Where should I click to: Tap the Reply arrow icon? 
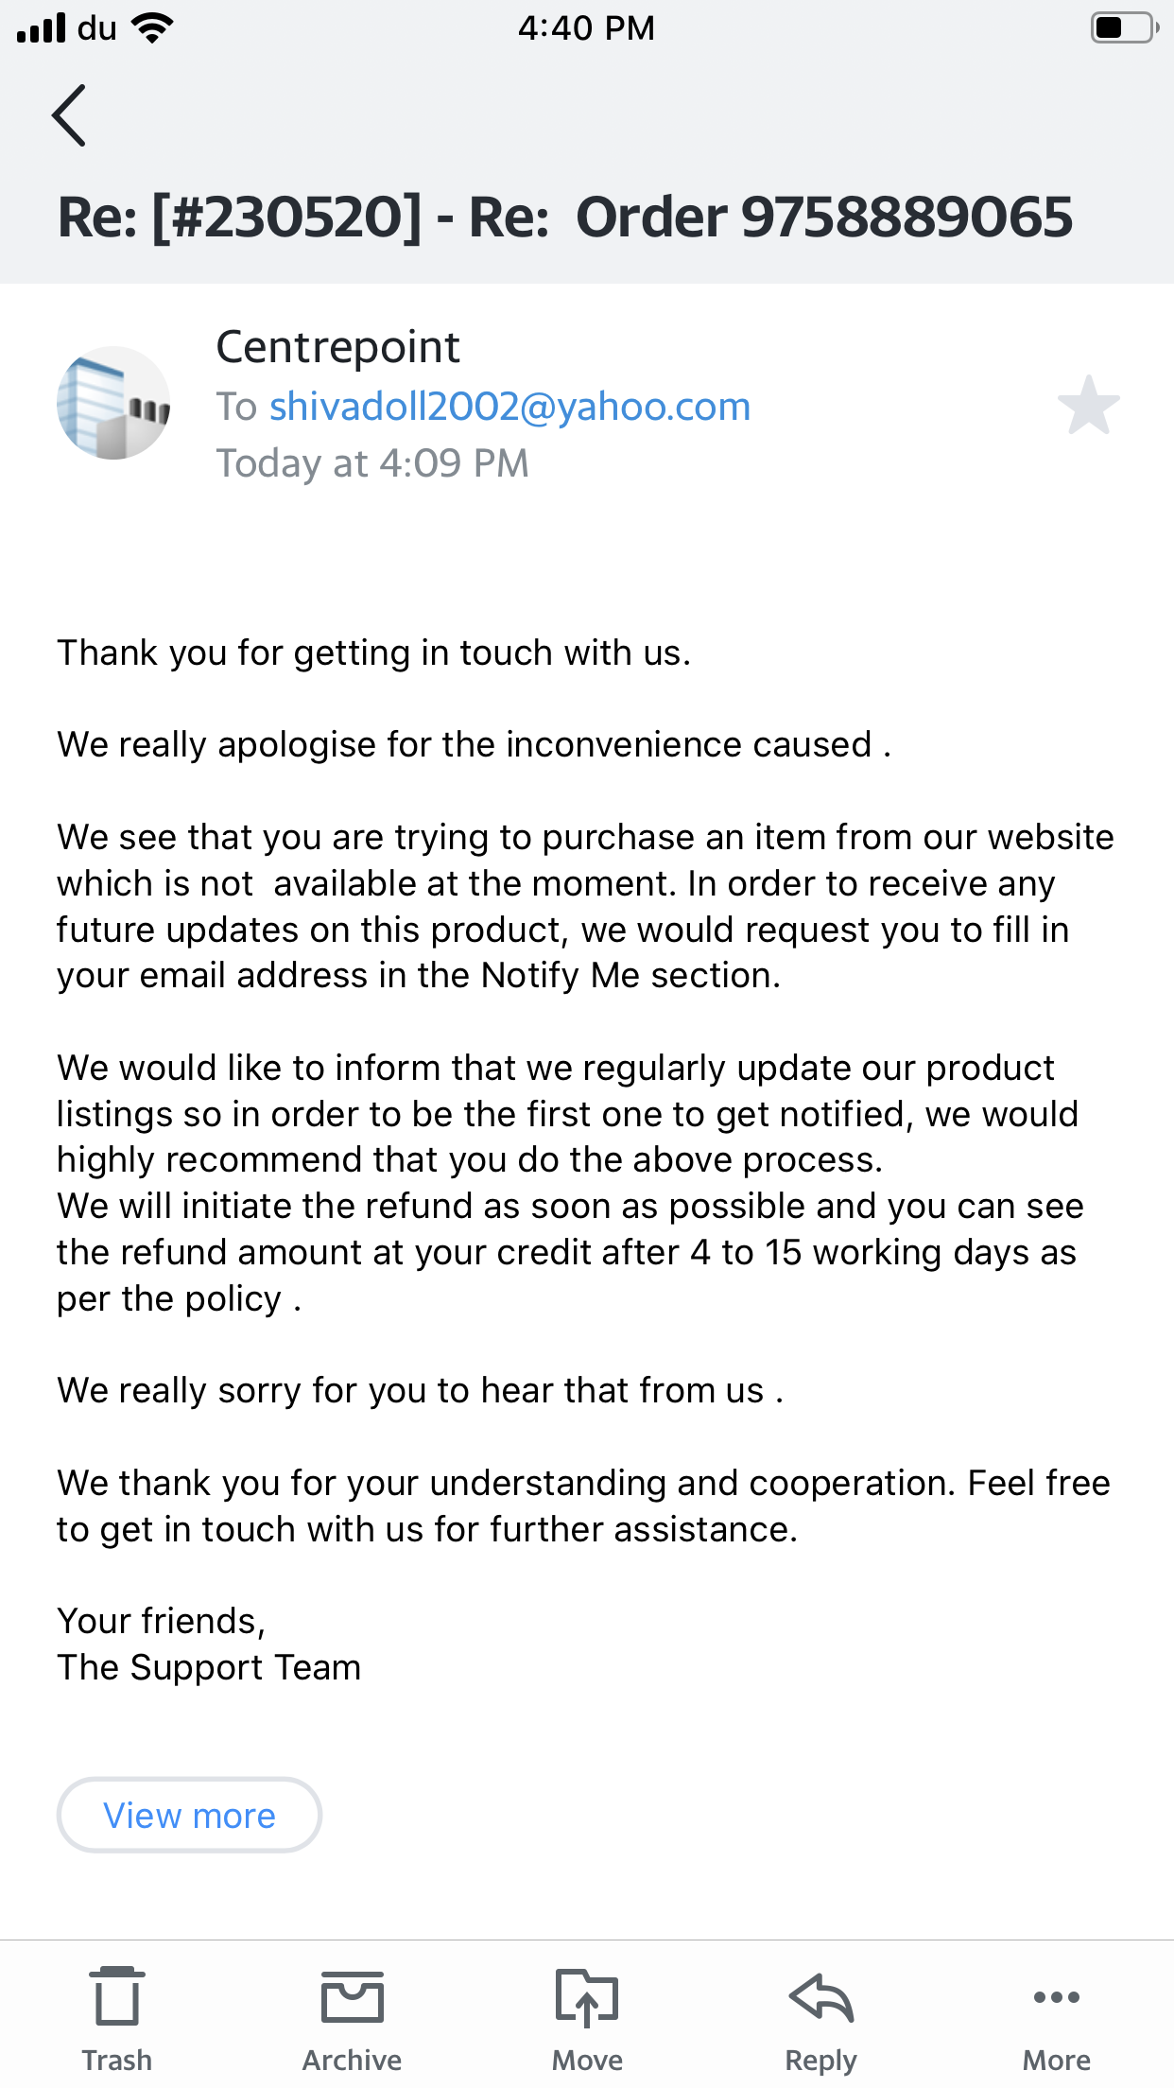(x=820, y=2016)
